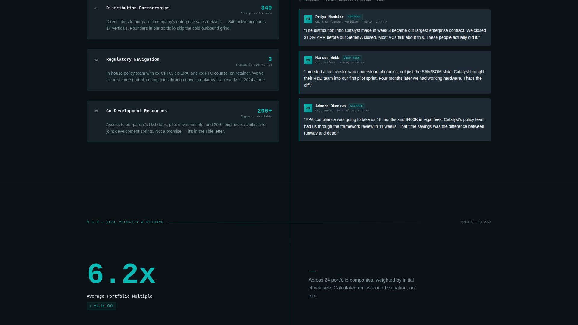Image resolution: width=578 pixels, height=325 pixels.
Task: Click the 'Enterprise Accounts' caption
Action: 256,14
